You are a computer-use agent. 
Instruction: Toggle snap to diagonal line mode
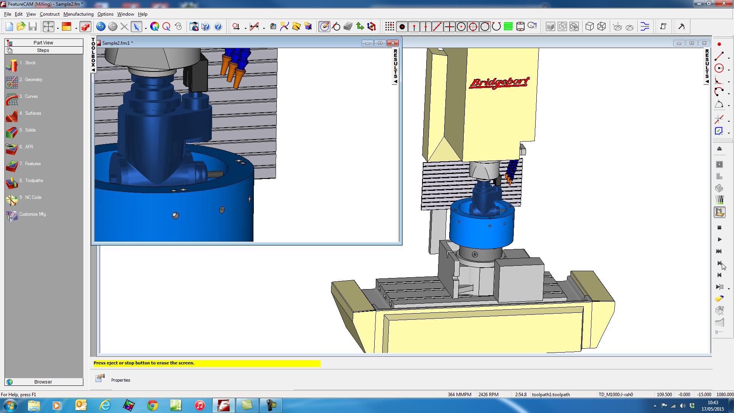(x=437, y=27)
